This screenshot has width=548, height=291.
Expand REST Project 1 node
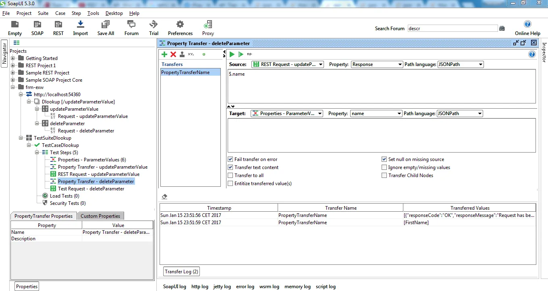[13, 66]
